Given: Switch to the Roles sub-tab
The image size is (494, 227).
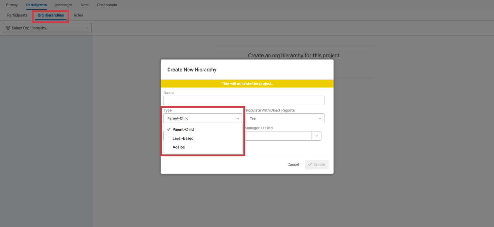Looking at the screenshot, I should (78, 15).
